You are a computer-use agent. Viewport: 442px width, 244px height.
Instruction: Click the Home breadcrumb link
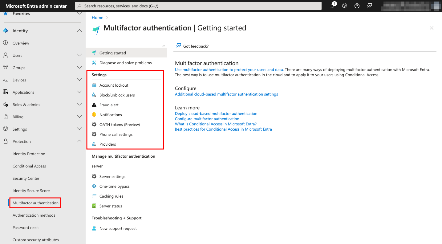click(97, 18)
